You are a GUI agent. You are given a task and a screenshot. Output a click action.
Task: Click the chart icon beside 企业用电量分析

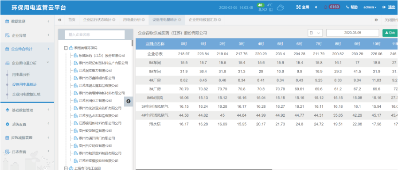(x=7, y=63)
